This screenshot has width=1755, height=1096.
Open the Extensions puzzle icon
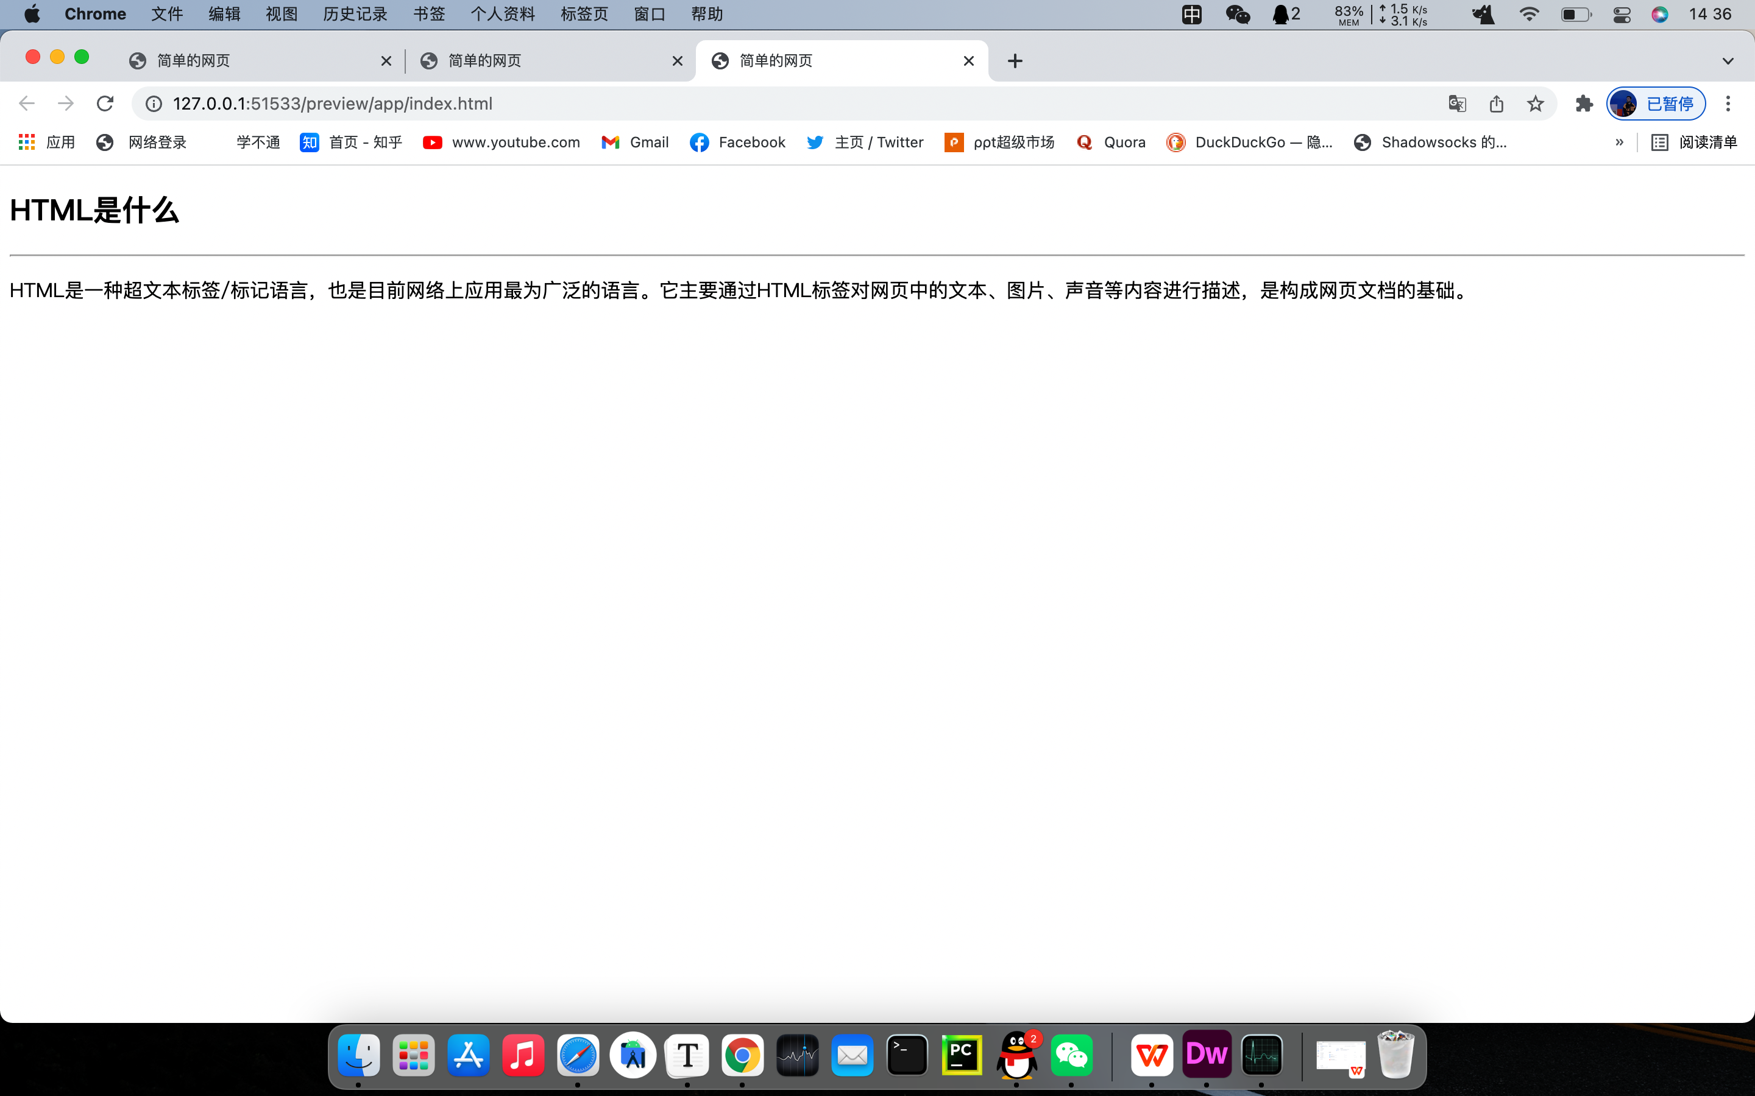point(1584,103)
